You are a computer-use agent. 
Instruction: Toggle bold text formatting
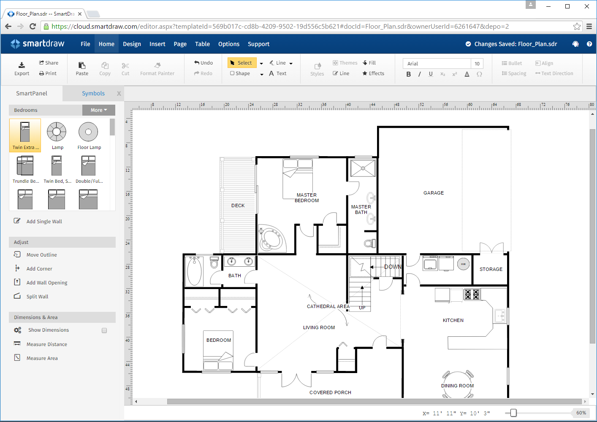coord(408,73)
